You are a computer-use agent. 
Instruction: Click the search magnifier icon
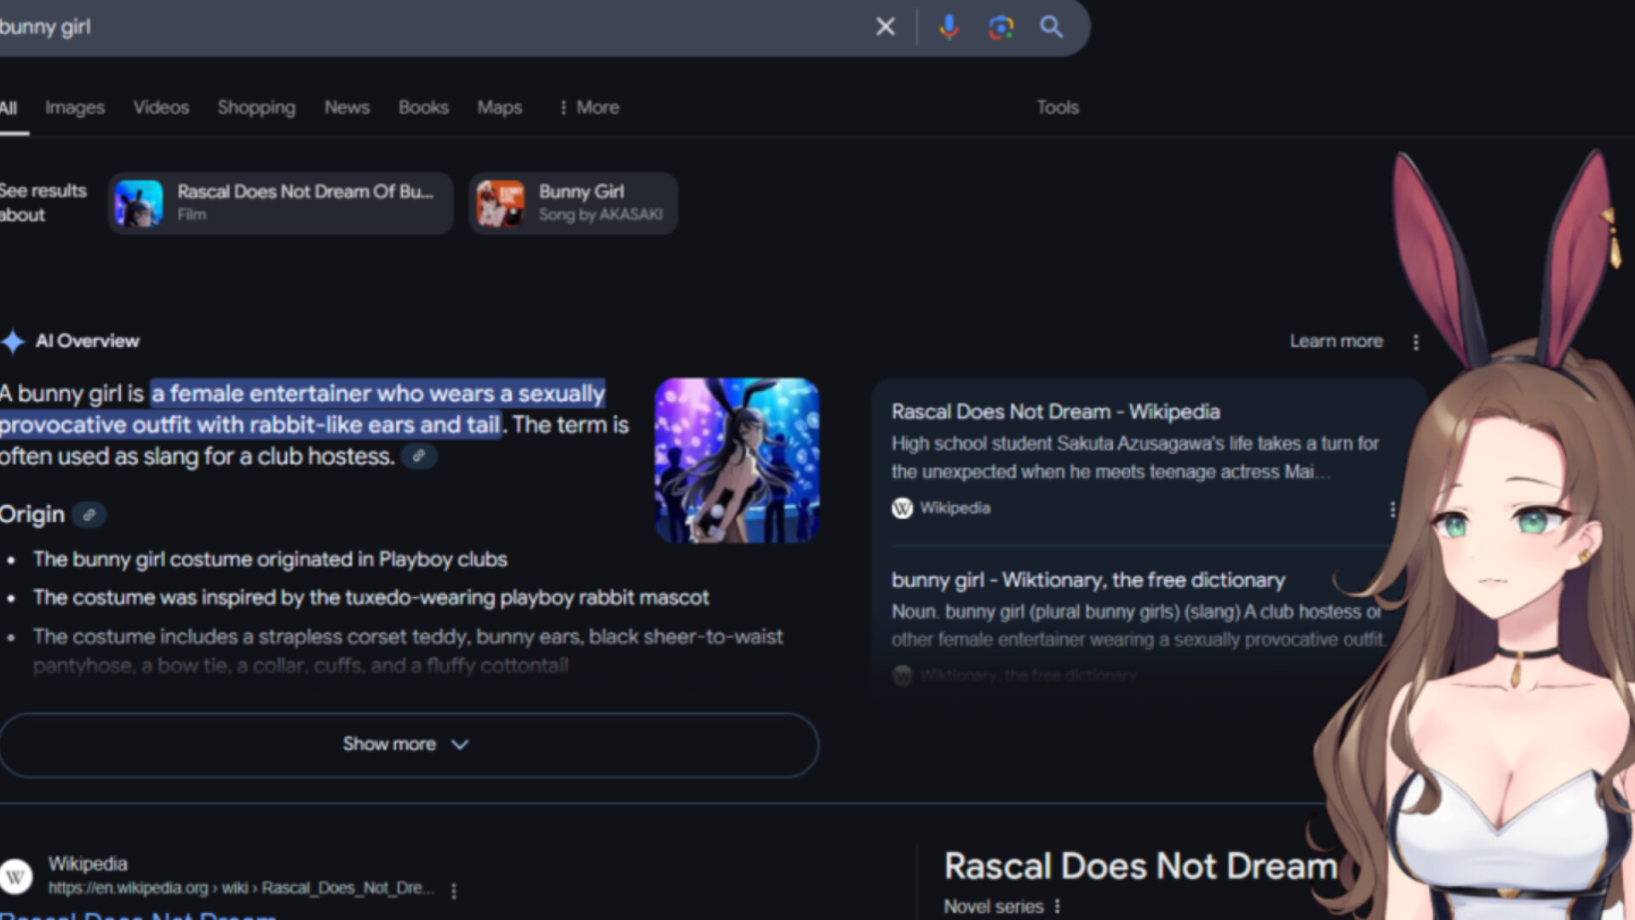(x=1053, y=26)
